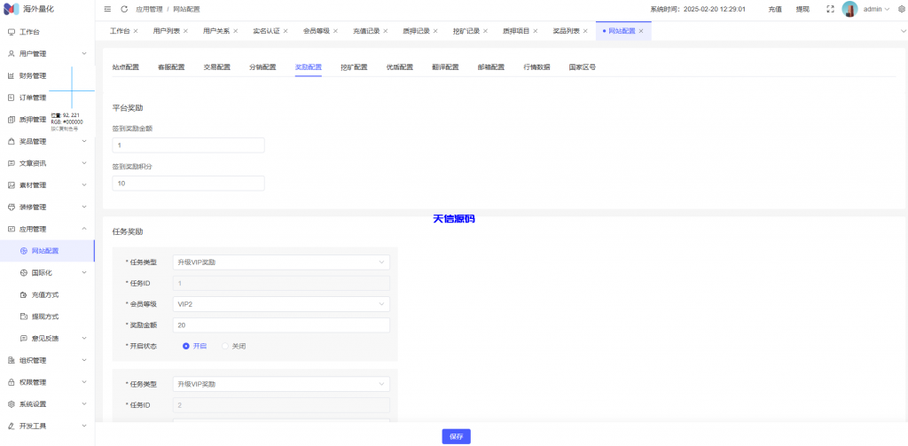Click the 组织管理 icon in sidebar
The height and width of the screenshot is (446, 908).
tap(11, 360)
